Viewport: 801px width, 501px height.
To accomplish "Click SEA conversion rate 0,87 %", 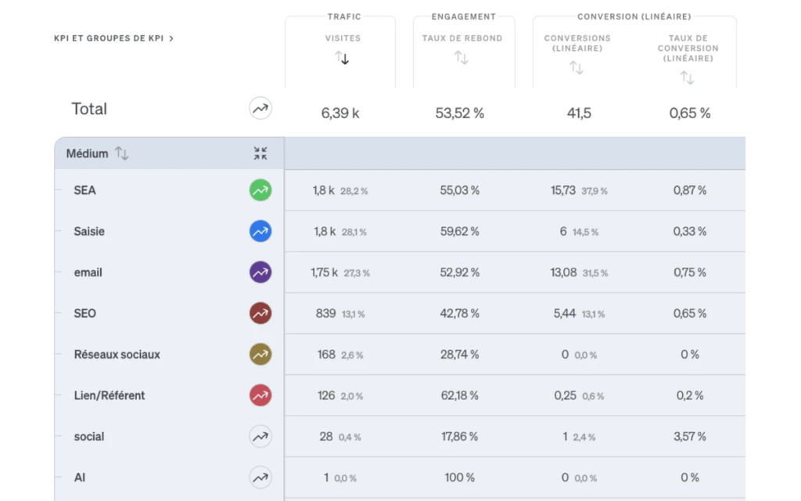I will 690,190.
